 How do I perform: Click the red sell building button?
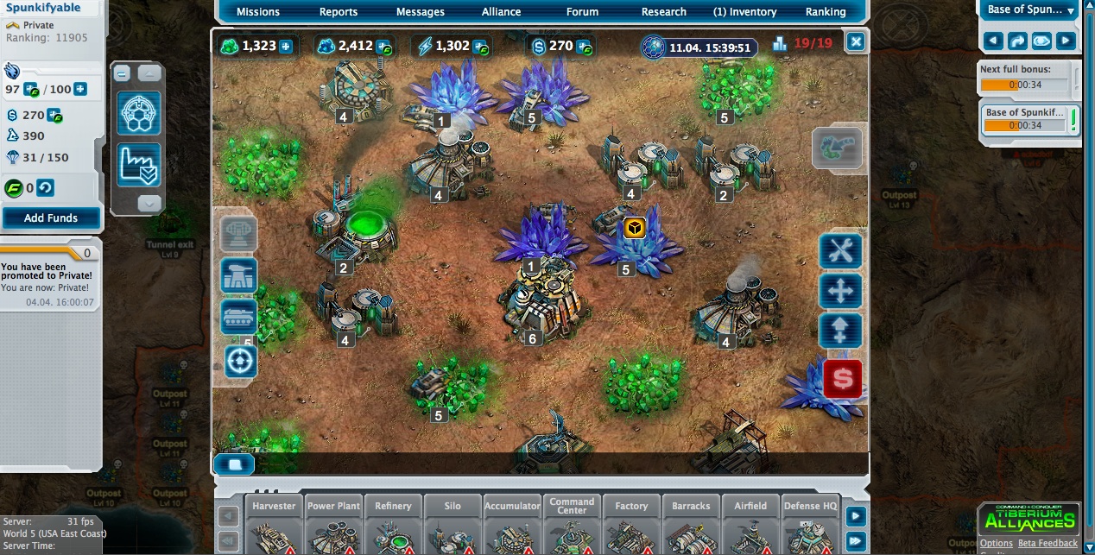click(x=842, y=379)
